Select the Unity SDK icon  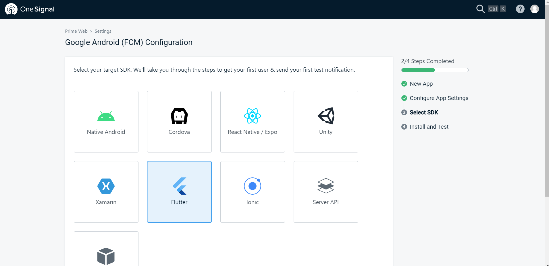coord(326,116)
